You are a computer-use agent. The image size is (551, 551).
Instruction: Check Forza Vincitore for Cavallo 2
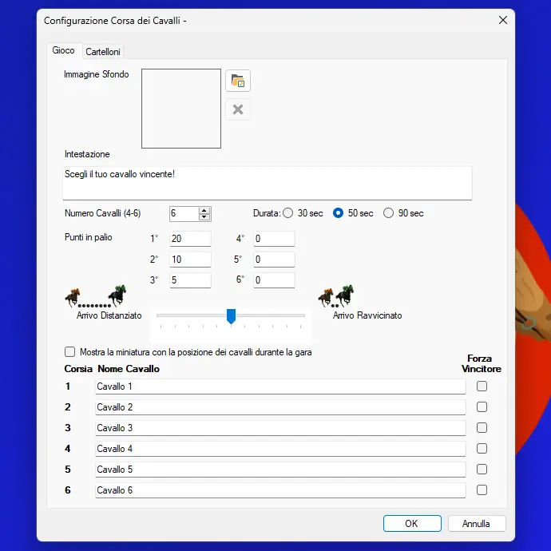tap(482, 407)
